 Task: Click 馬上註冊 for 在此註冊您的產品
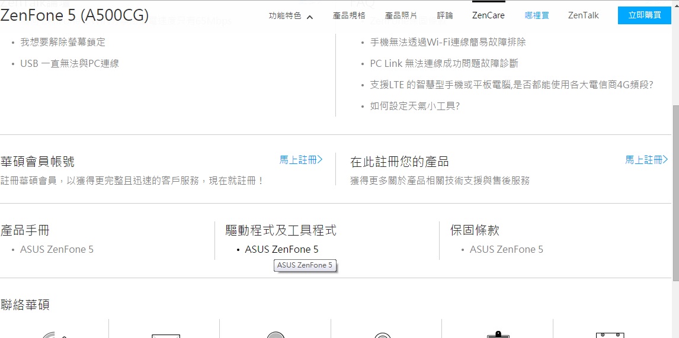point(646,160)
